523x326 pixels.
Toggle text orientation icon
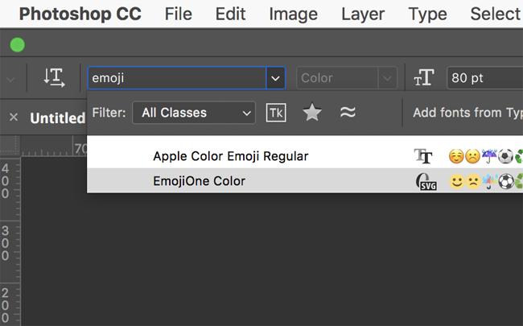55,78
